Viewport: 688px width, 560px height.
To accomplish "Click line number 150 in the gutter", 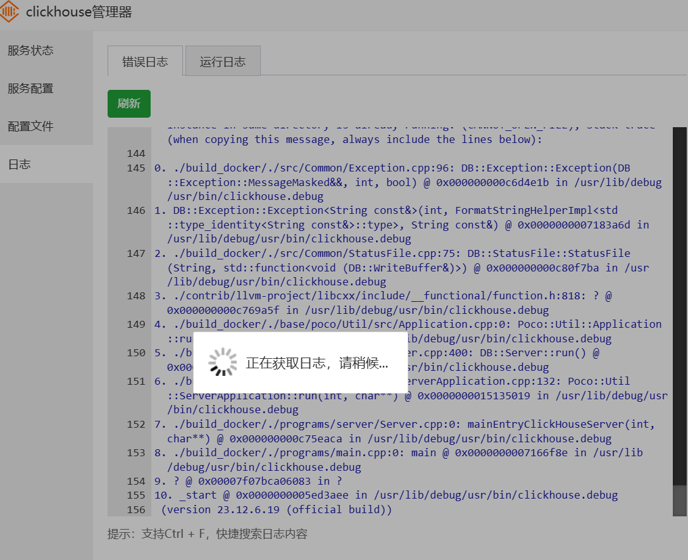I will point(136,353).
